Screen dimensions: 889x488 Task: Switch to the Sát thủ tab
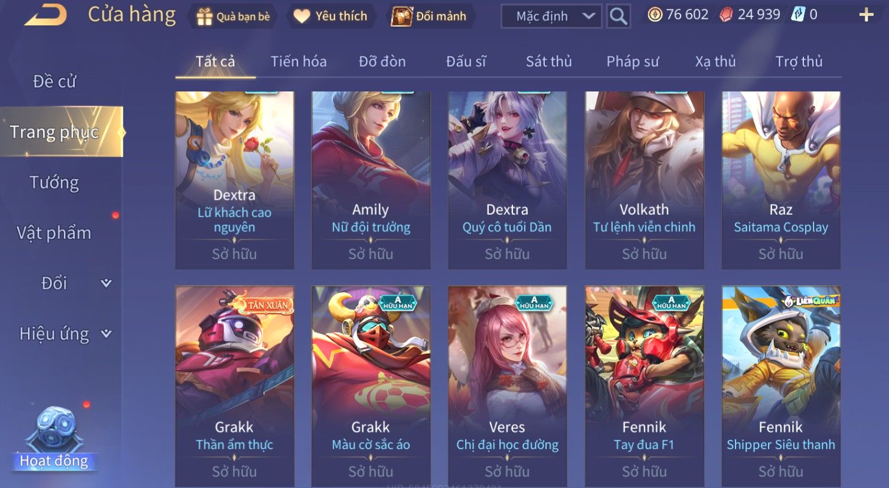[x=548, y=61]
